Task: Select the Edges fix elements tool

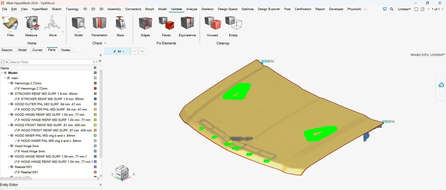Action: point(145,24)
